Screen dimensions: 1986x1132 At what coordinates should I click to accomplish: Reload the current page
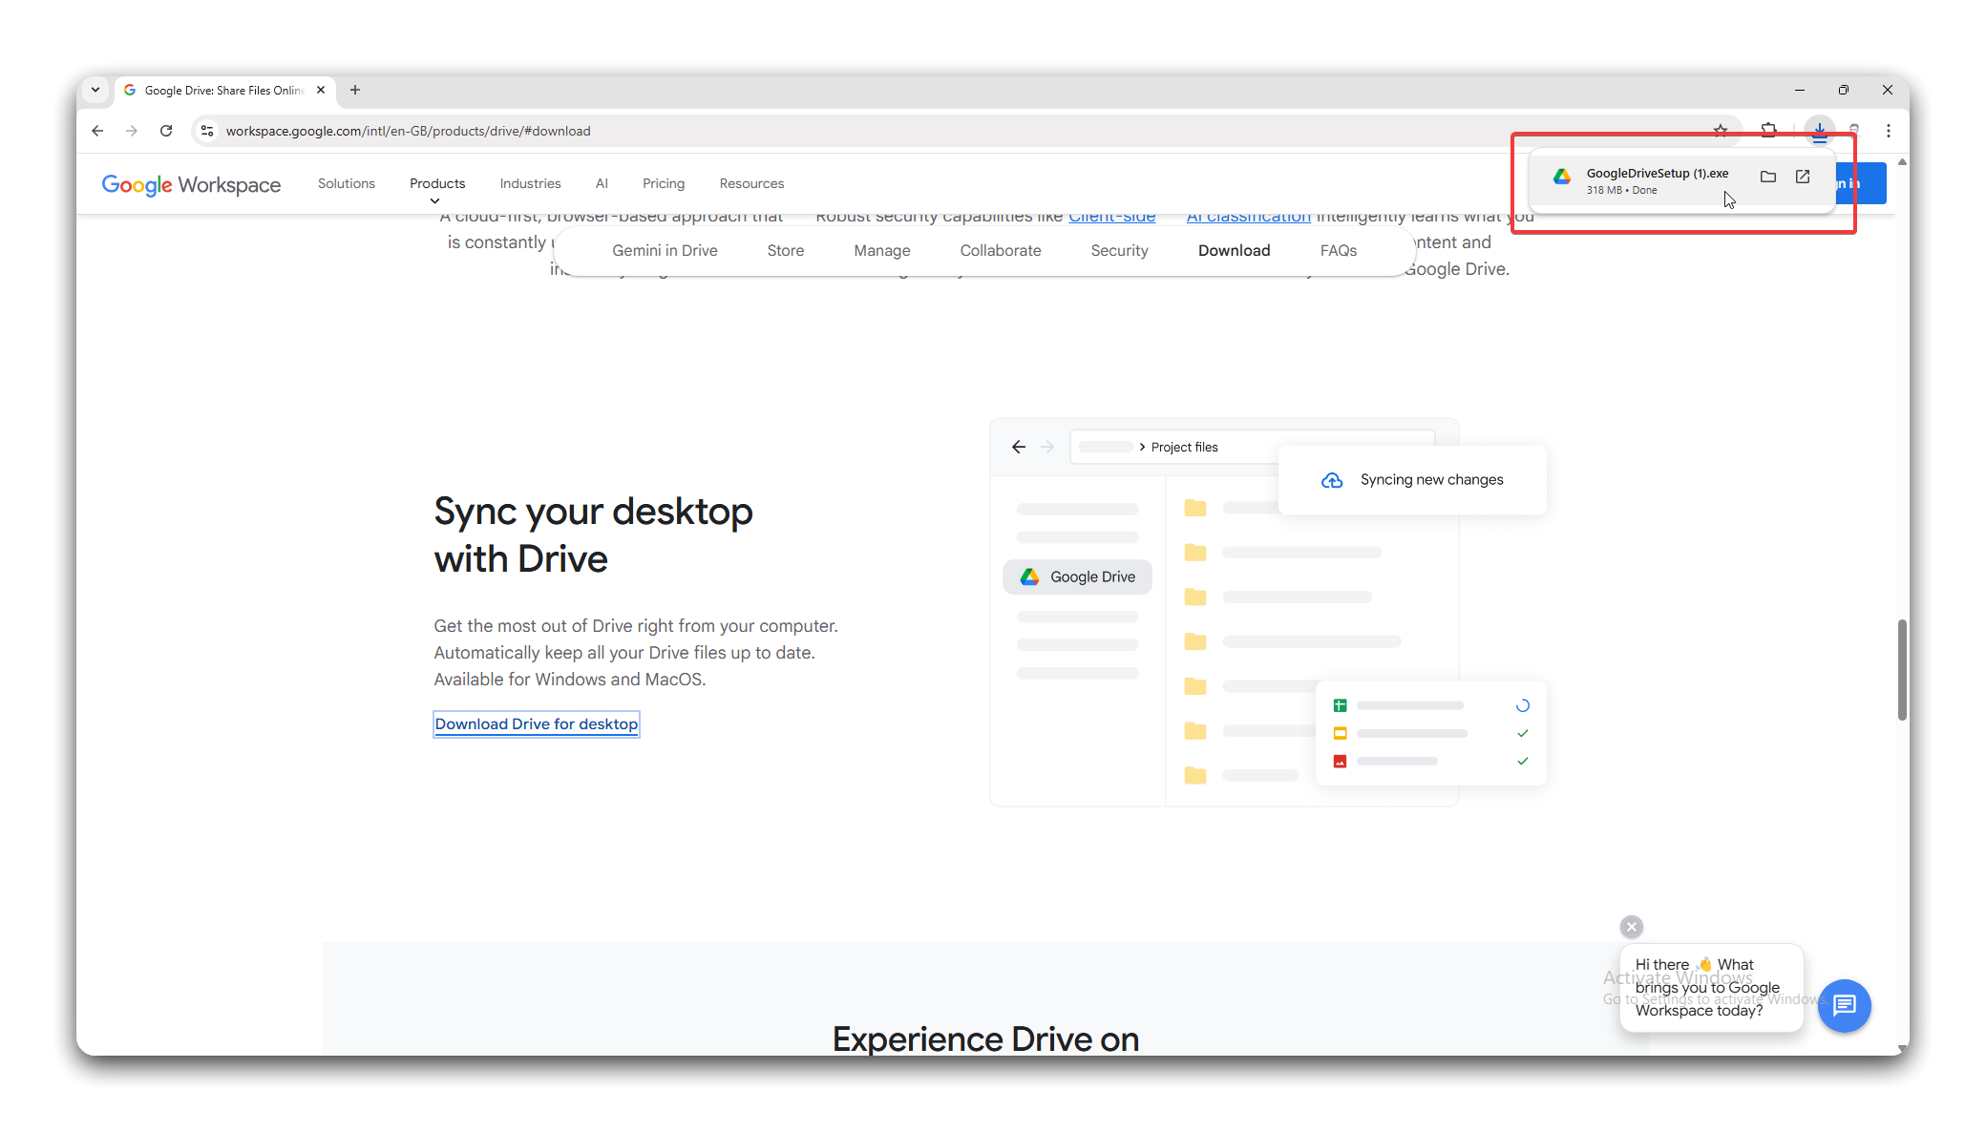coord(166,131)
